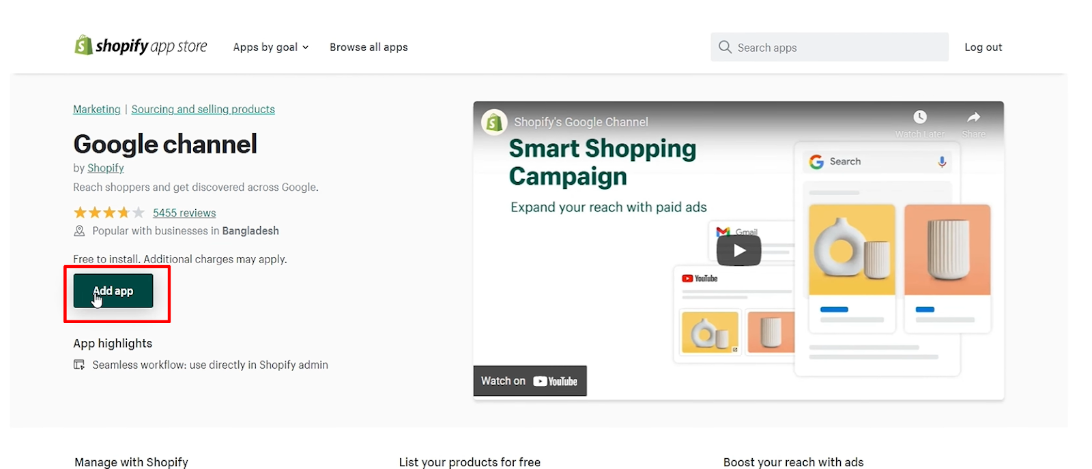1092x469 pixels.
Task: Click the Watch Later clock icon
Action: (x=920, y=117)
